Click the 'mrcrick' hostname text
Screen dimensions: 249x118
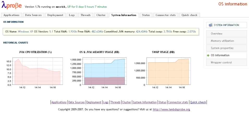click(61, 7)
